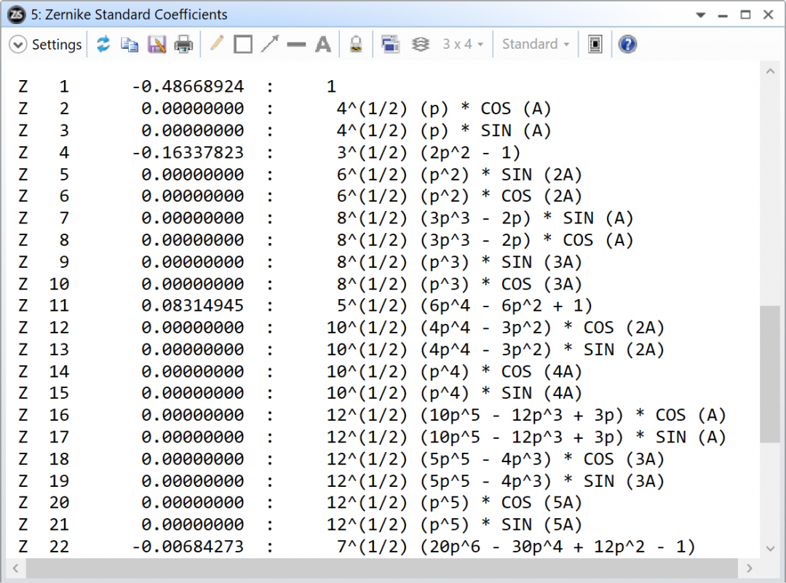Activate the text annotation 'A' tool
Viewport: 786px width, 583px height.
pyautogui.click(x=323, y=44)
